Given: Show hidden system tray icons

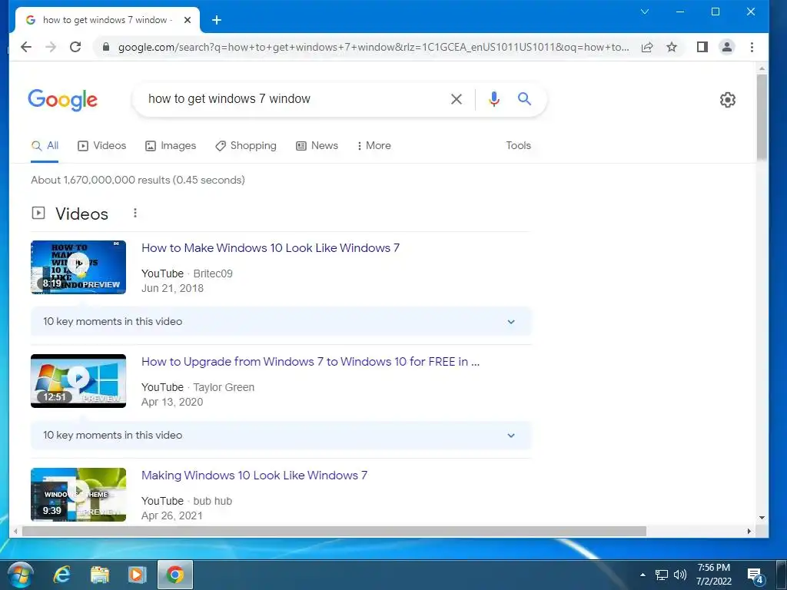Looking at the screenshot, I should (643, 575).
